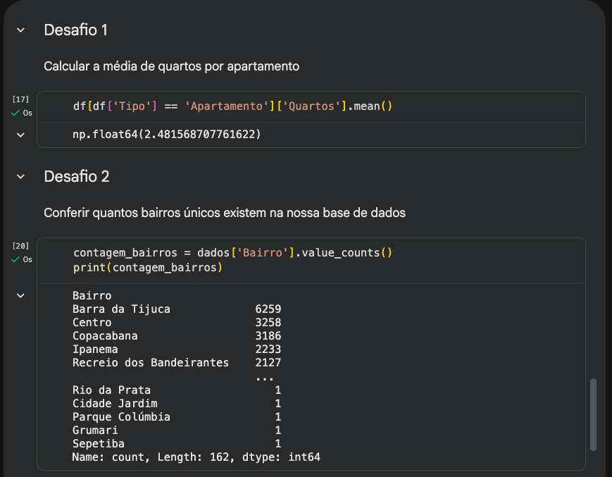Click the [17] execution count indicator

tap(20, 100)
